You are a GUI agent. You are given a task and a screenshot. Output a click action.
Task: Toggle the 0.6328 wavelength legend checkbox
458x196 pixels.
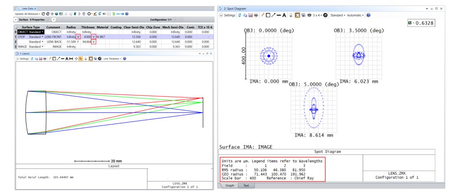tap(410, 23)
